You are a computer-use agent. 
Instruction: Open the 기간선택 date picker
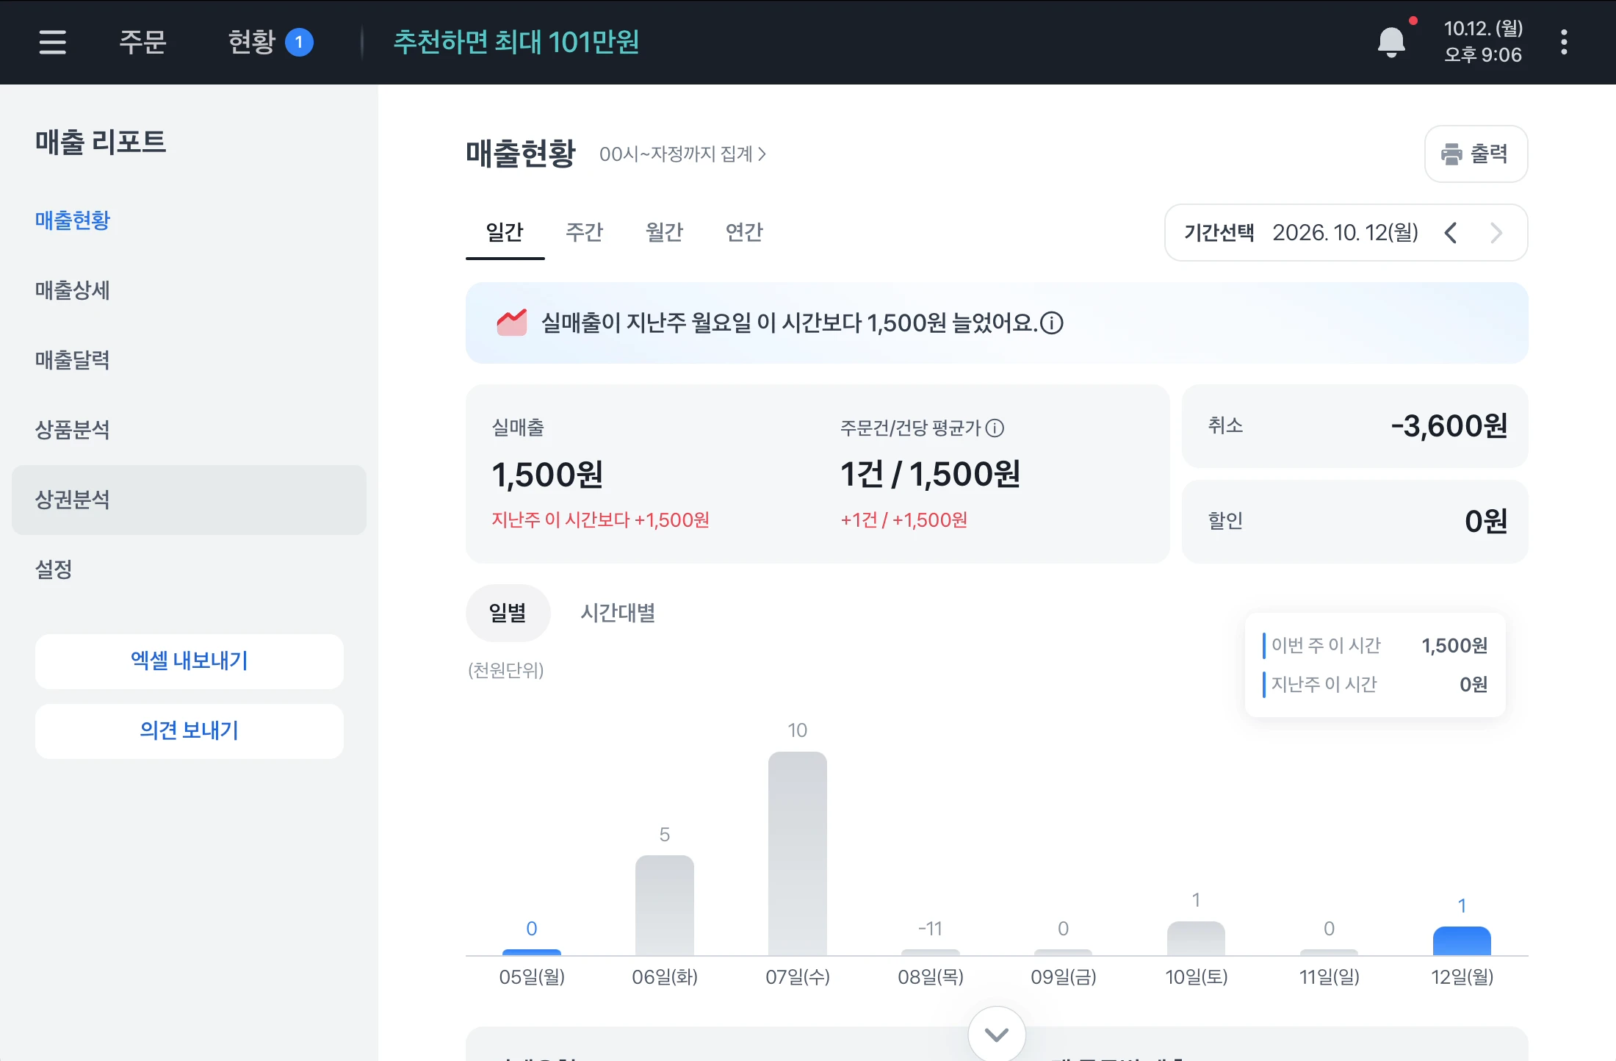click(1346, 233)
